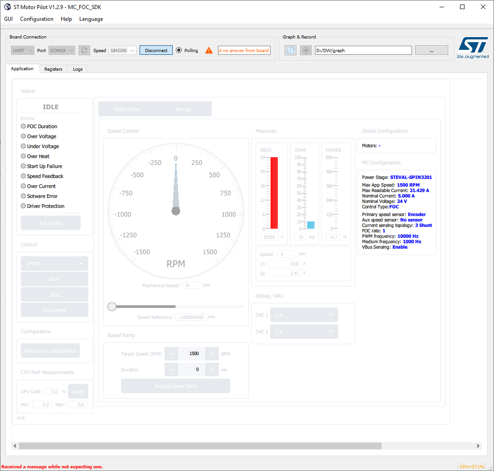The height and width of the screenshot is (471, 494).
Task: Click the graph save path field
Action: (x=363, y=50)
